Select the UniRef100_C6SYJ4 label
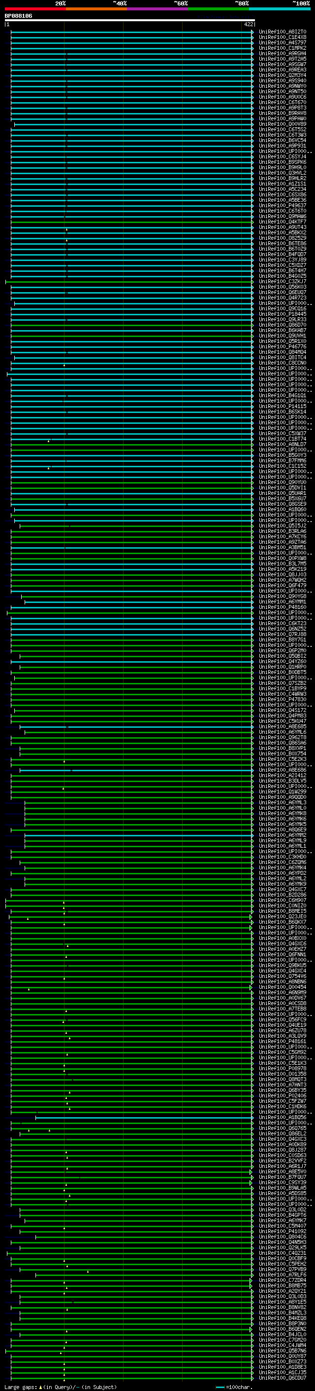Image resolution: width=315 pixels, height=1391 pixels. (x=283, y=156)
